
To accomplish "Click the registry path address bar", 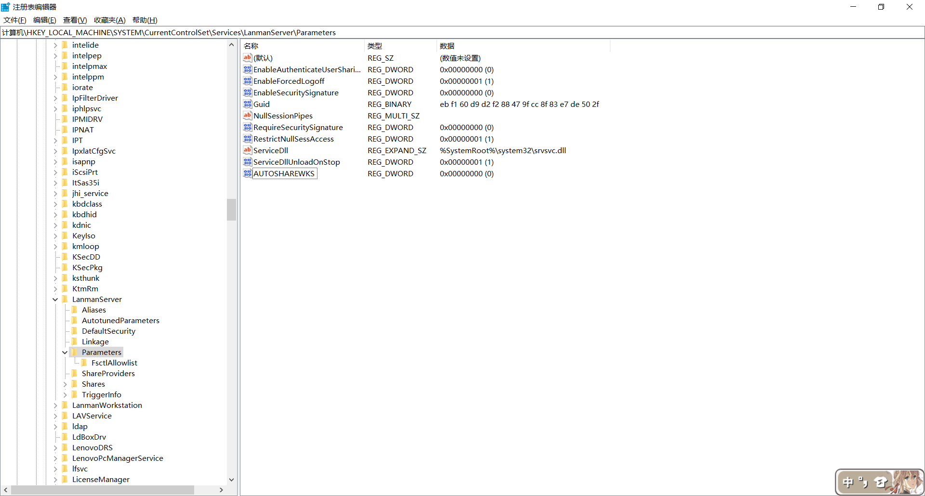I will 462,32.
